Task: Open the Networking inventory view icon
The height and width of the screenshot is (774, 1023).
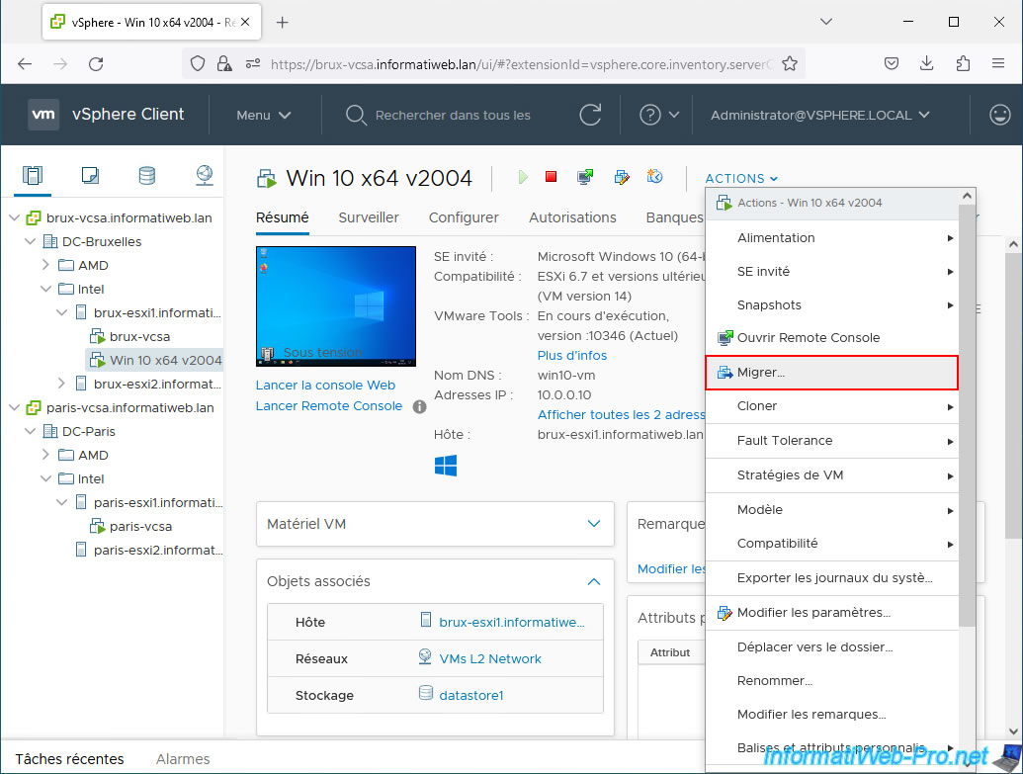Action: (205, 175)
